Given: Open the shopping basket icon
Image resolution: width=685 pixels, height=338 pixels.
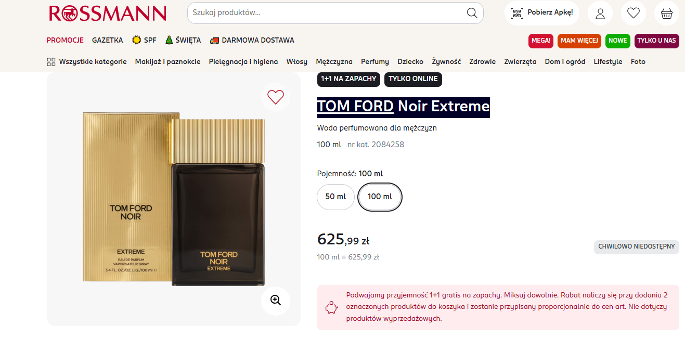Looking at the screenshot, I should (x=666, y=13).
